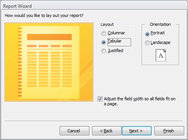The image size is (188, 140).
Task: Click the tabular layout preview image
Action: 49,62
